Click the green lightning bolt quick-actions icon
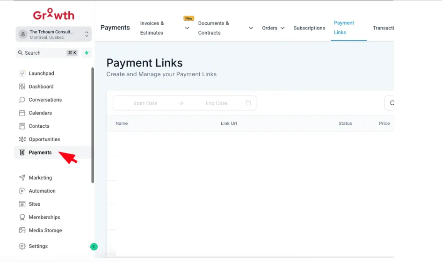This screenshot has height=262, width=442. click(87, 53)
